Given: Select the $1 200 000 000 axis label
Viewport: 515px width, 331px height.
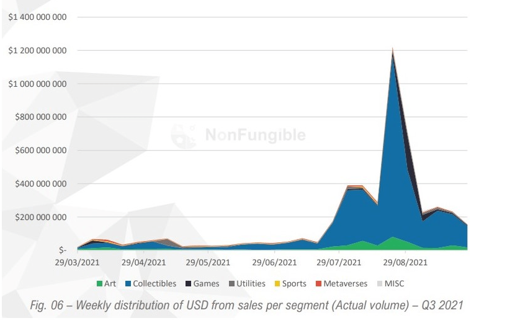Looking at the screenshot, I should point(37,50).
